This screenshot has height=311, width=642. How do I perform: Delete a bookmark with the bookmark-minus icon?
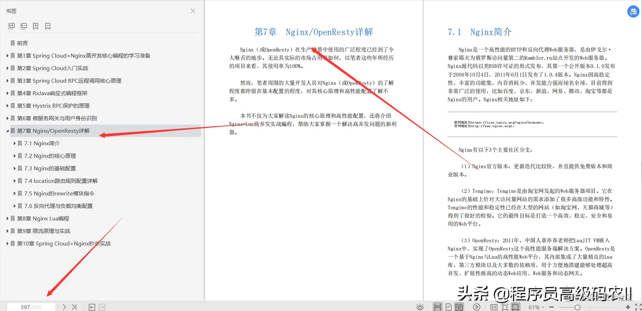(48, 26)
